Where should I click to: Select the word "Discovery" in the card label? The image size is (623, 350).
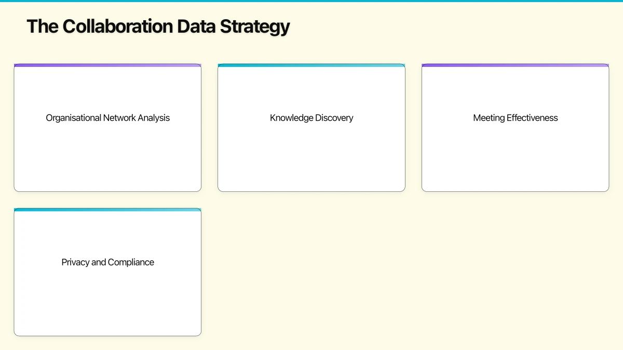click(334, 118)
